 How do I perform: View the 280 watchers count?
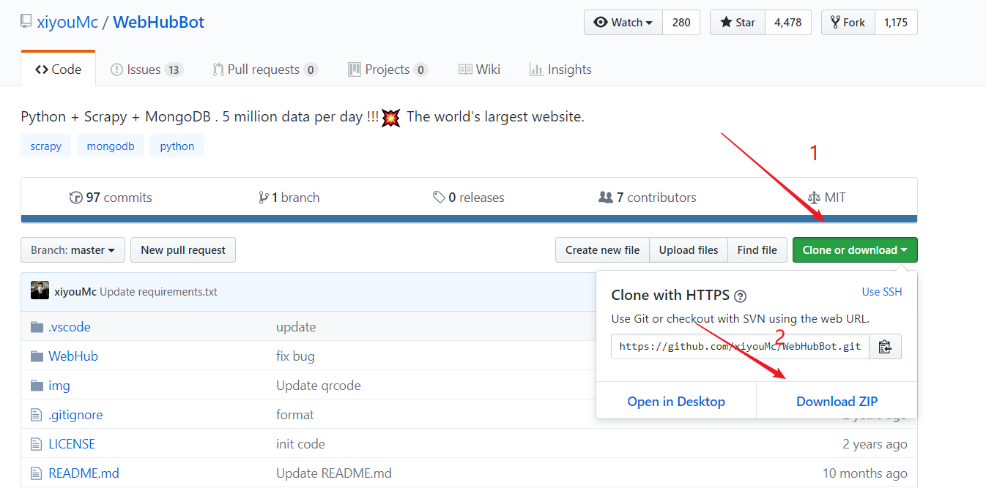[681, 23]
